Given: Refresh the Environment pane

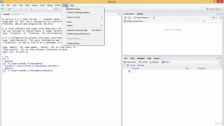Looking at the screenshot, I should [220, 17].
